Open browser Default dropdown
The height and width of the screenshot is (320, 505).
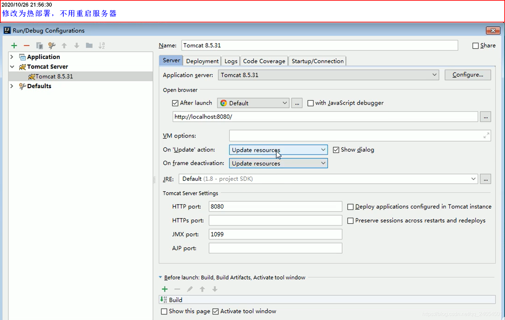[253, 103]
